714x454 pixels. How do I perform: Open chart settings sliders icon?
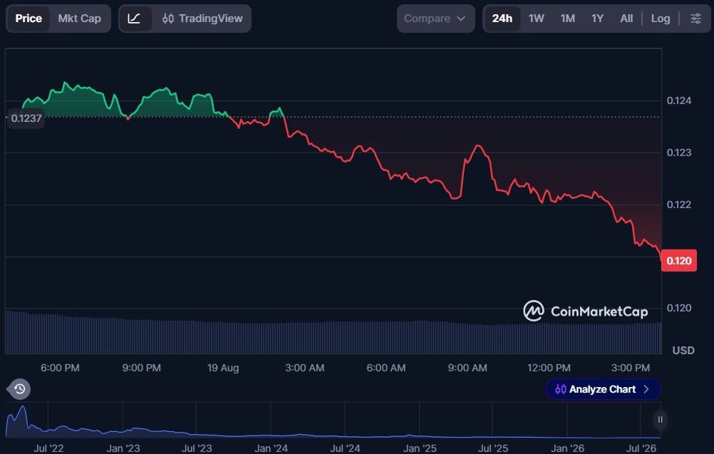pos(695,19)
